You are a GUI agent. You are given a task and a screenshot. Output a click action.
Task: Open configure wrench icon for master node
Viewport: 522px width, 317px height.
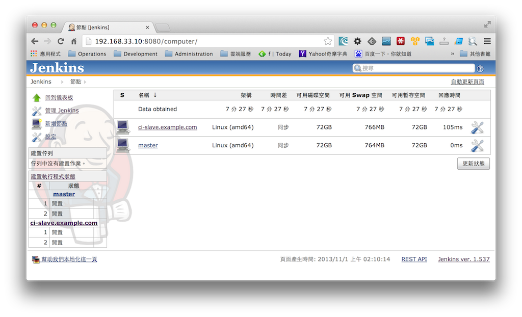[x=477, y=146]
